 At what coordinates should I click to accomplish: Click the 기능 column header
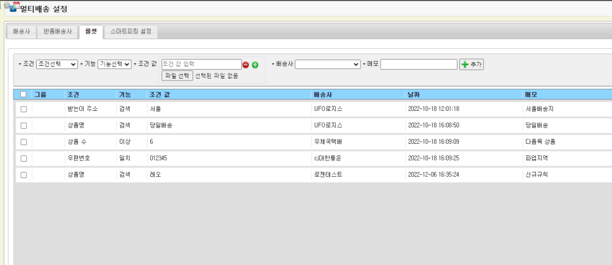tap(125, 94)
